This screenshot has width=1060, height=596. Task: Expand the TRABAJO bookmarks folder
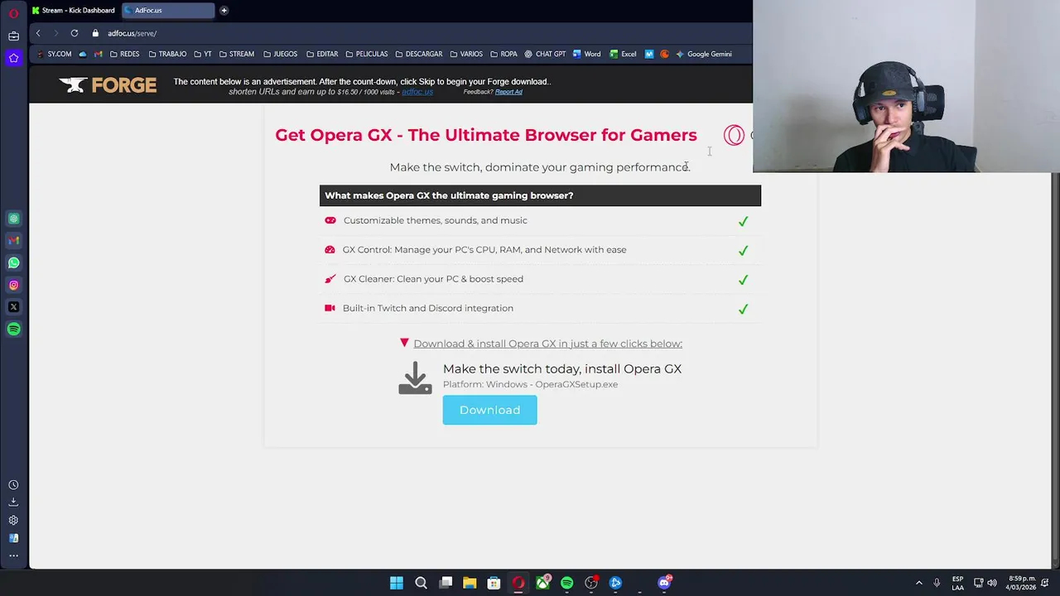(x=167, y=54)
